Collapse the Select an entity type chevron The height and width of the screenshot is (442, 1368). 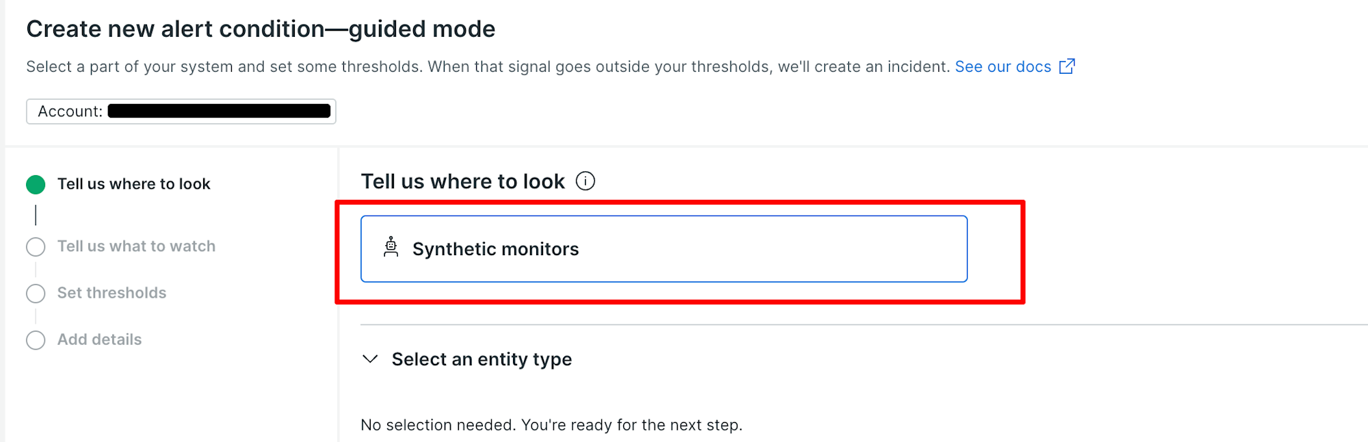(x=370, y=359)
